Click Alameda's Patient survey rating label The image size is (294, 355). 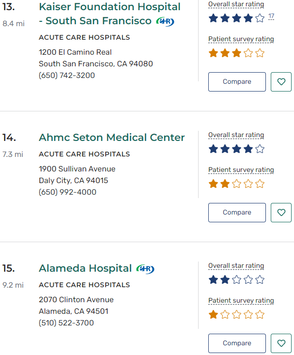(x=241, y=301)
